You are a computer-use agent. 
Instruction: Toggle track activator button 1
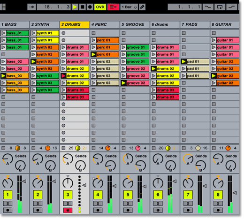pos(8,195)
